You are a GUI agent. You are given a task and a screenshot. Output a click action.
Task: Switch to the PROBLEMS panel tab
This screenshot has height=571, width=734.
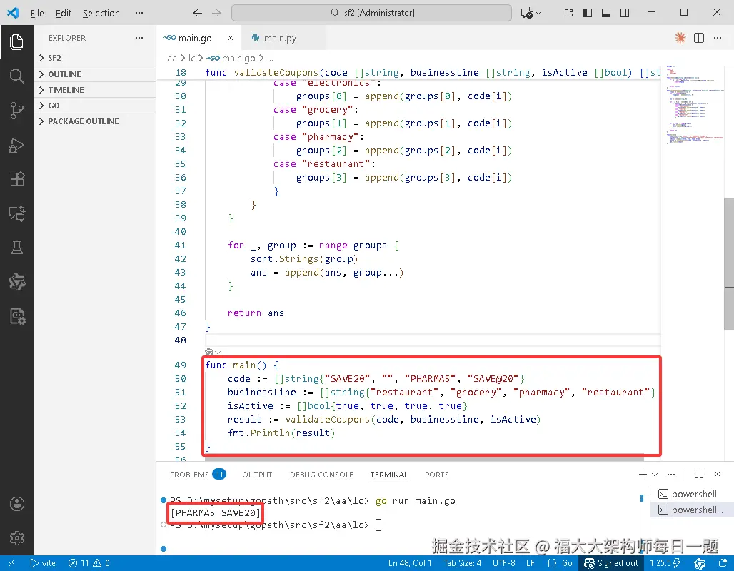(x=198, y=475)
